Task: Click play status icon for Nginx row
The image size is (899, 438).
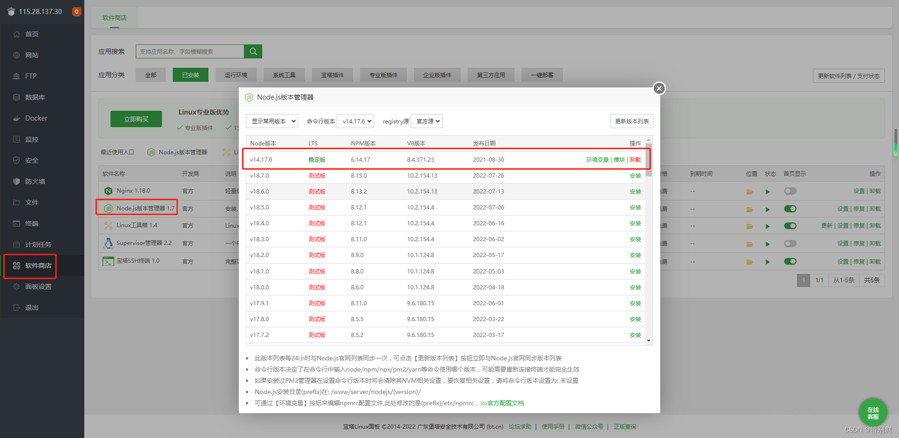Action: [x=767, y=192]
